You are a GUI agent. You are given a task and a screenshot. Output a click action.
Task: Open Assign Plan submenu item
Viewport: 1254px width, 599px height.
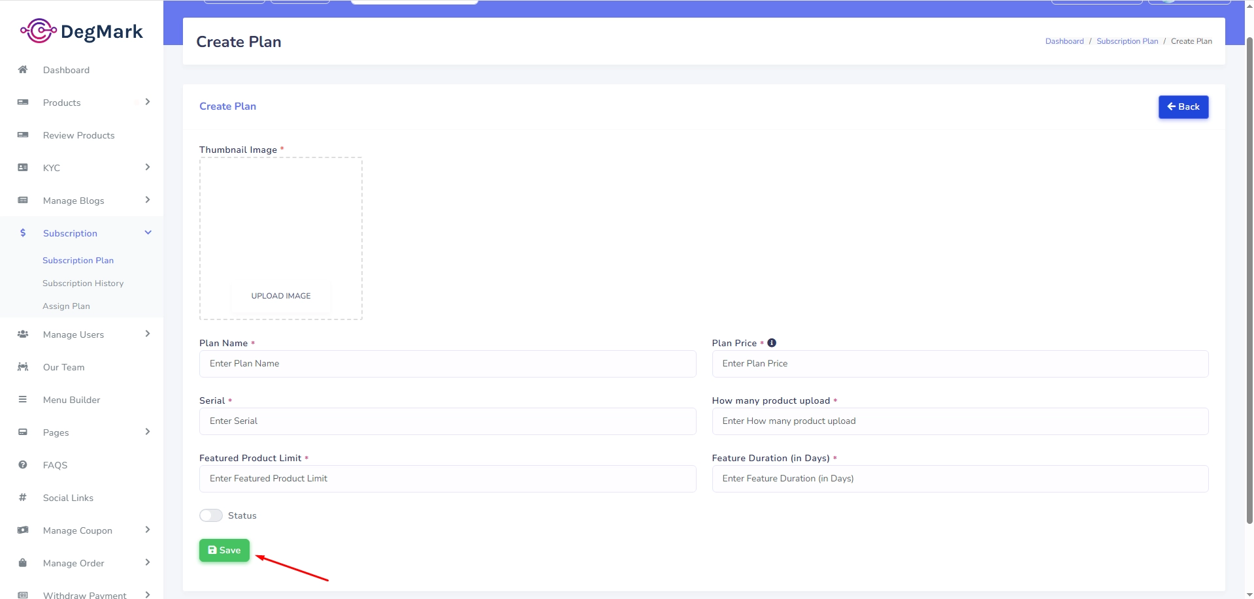click(66, 306)
